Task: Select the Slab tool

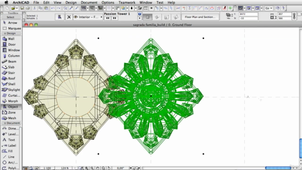Action: 11,67
